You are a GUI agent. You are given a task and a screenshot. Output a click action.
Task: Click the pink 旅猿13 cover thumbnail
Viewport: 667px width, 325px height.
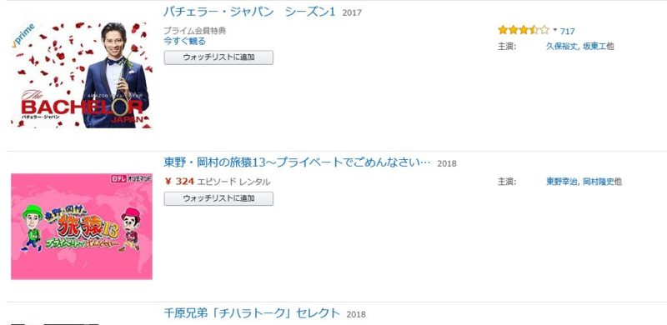(82, 227)
